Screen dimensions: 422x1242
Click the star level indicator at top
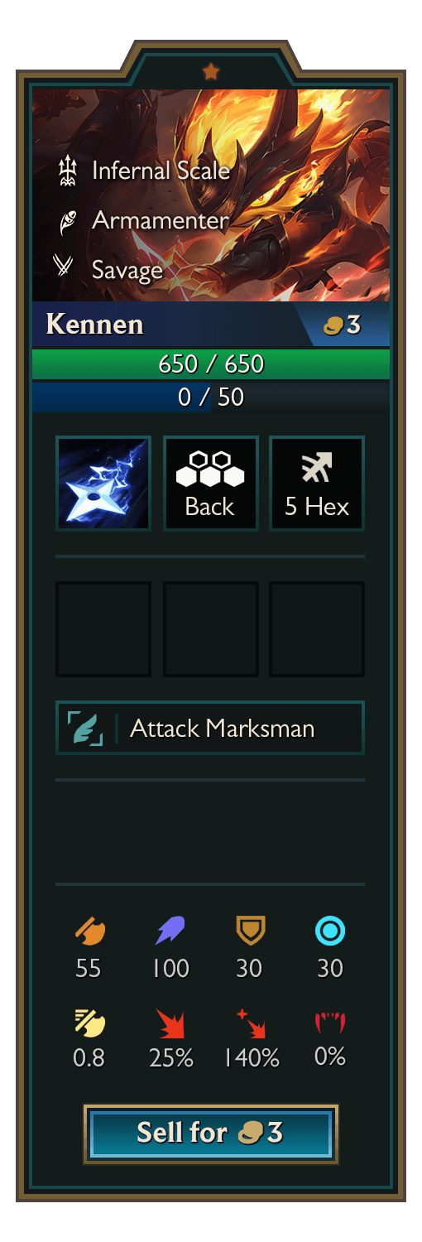click(211, 72)
